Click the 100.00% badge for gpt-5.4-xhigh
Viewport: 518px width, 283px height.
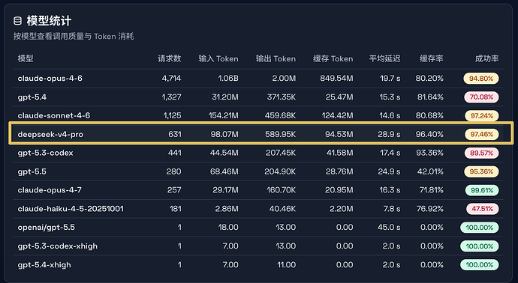480,265
